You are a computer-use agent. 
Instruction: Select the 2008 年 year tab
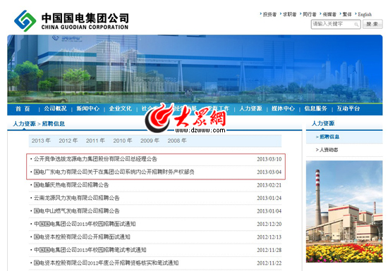(x=177, y=141)
